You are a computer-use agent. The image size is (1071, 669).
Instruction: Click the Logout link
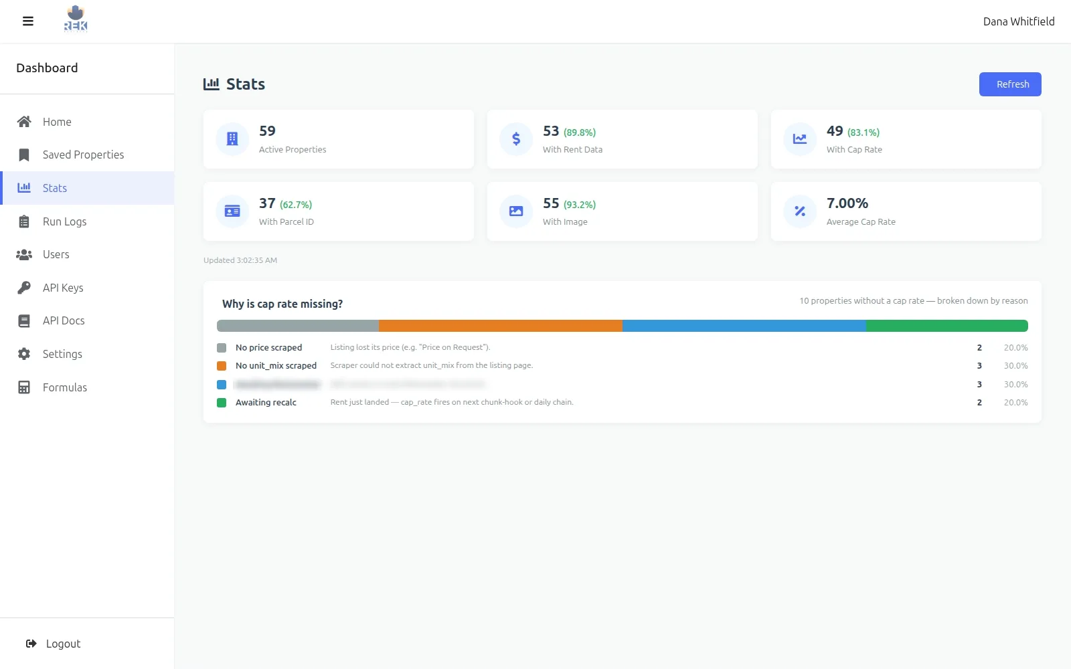[63, 644]
